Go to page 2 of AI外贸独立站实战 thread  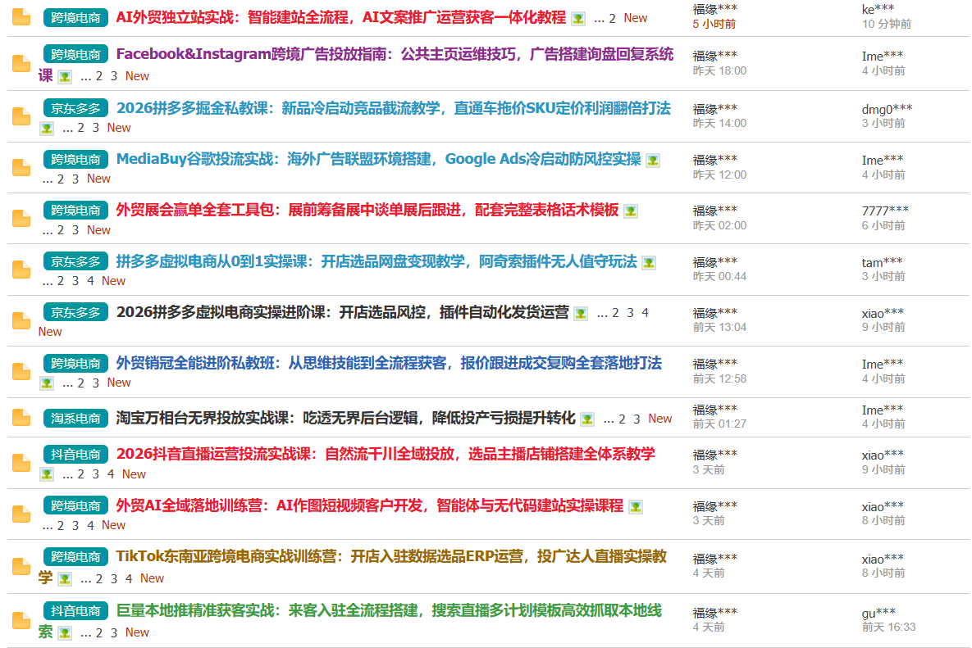612,19
